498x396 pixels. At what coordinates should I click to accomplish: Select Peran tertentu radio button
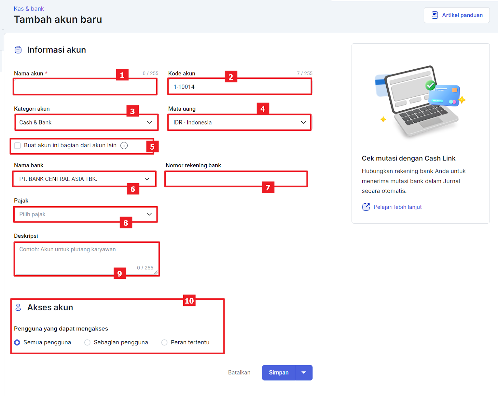(x=164, y=342)
